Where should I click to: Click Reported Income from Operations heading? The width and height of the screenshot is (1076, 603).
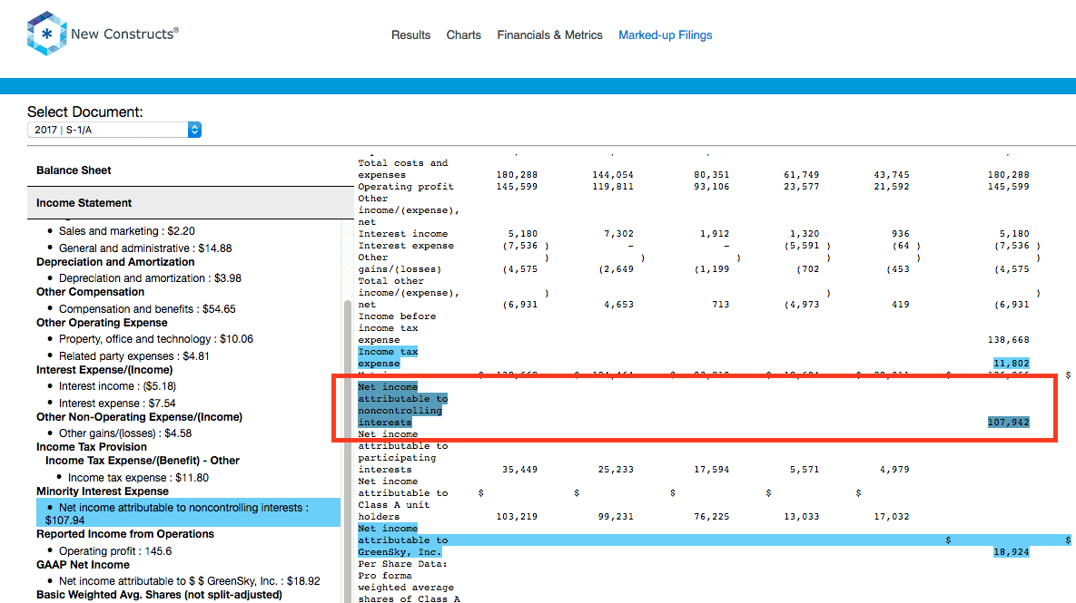coord(125,534)
